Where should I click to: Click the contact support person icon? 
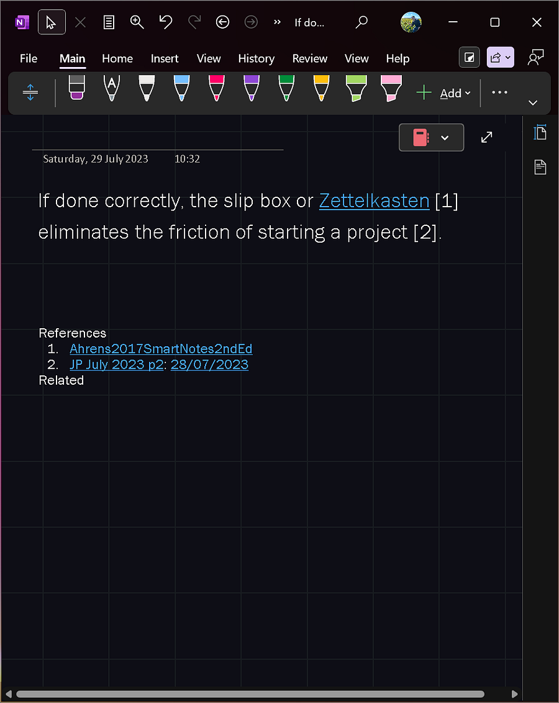tap(535, 57)
